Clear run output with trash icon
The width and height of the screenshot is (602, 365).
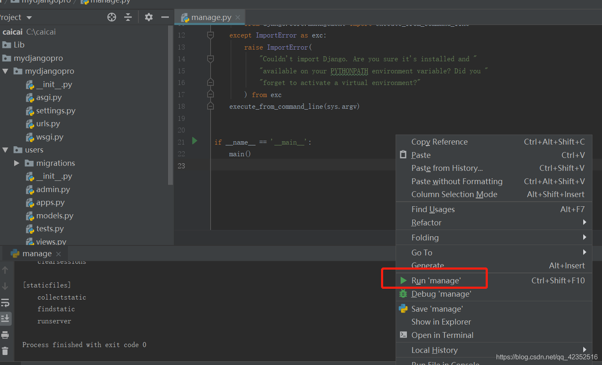[5, 351]
